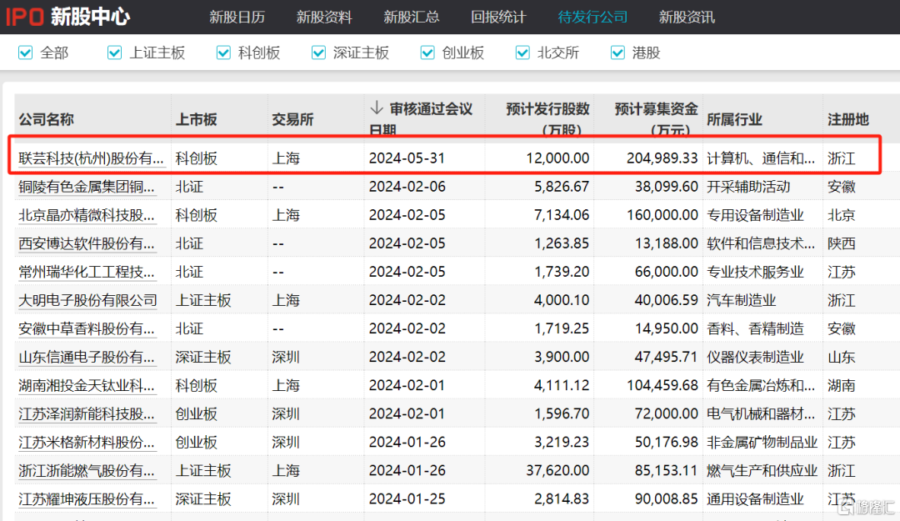Click the shares value 2,814.83

coord(562,499)
